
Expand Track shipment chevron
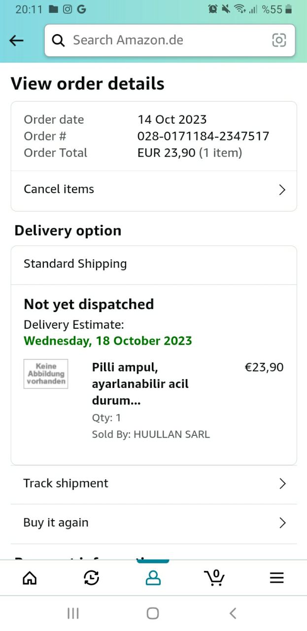pos(282,484)
